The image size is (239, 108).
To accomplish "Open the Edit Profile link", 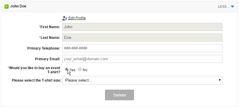I will point(77,18).
